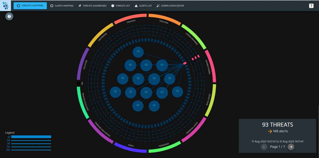Select the 2w legend time range line
Viewport: 319px width, 158px height.
click(31, 150)
